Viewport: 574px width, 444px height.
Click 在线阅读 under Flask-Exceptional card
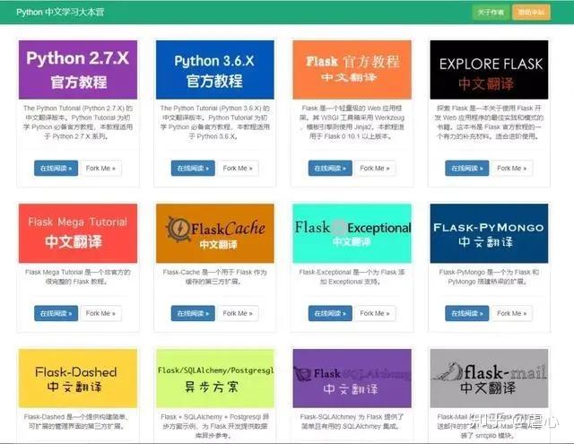(330, 313)
